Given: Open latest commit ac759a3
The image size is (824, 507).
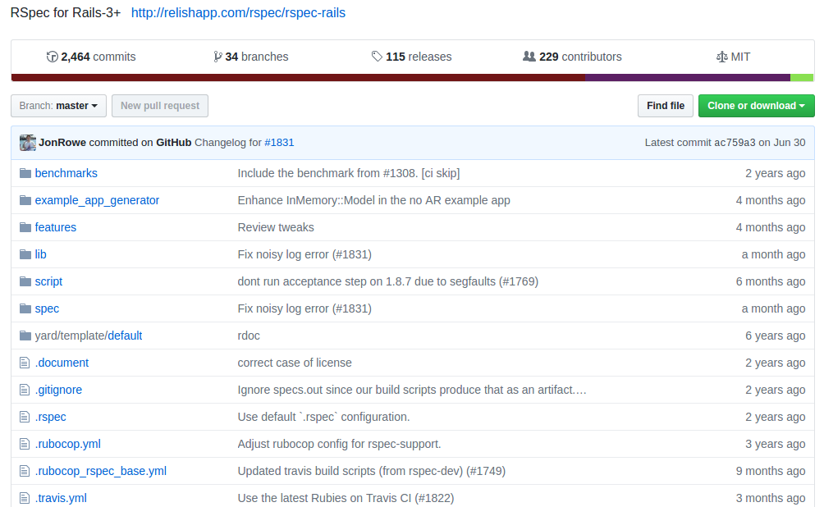Looking at the screenshot, I should pos(735,143).
